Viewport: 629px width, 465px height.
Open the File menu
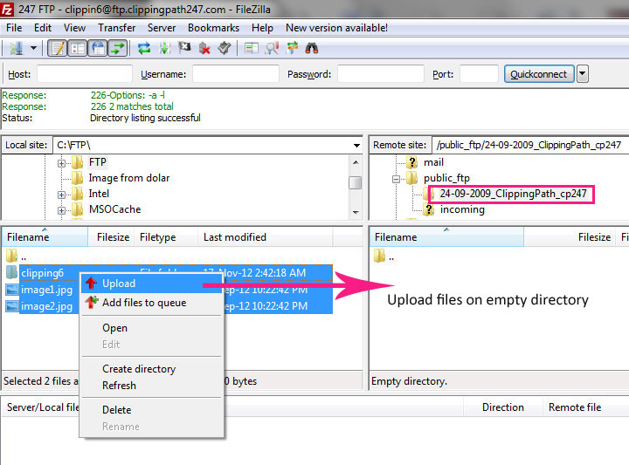tap(14, 28)
